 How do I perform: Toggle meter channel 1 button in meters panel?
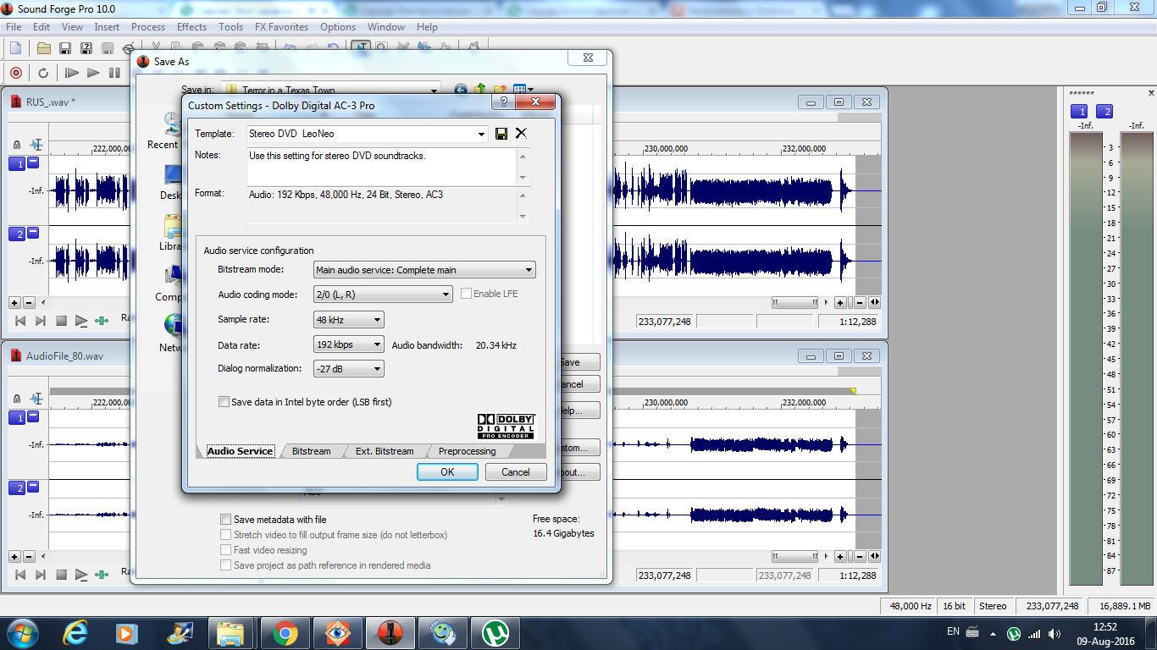pos(1079,112)
